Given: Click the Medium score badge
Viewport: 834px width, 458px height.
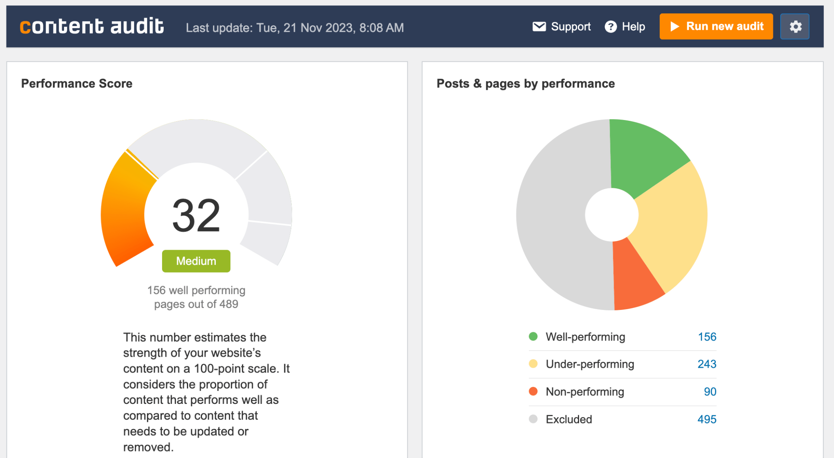Looking at the screenshot, I should 196,261.
